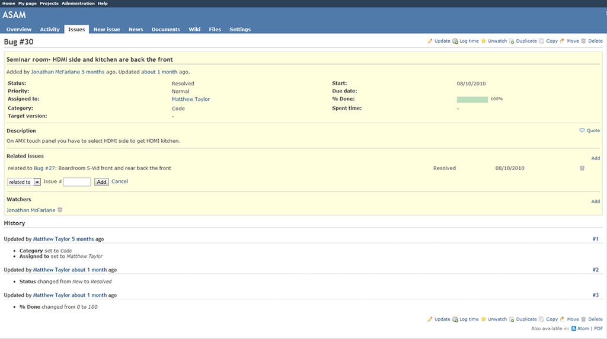Viewport: 607px width, 339px height.
Task: Open the Activity tab
Action: [50, 30]
